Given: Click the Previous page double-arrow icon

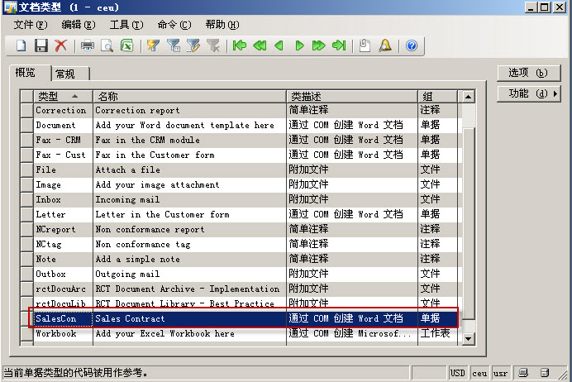Looking at the screenshot, I should (x=260, y=45).
